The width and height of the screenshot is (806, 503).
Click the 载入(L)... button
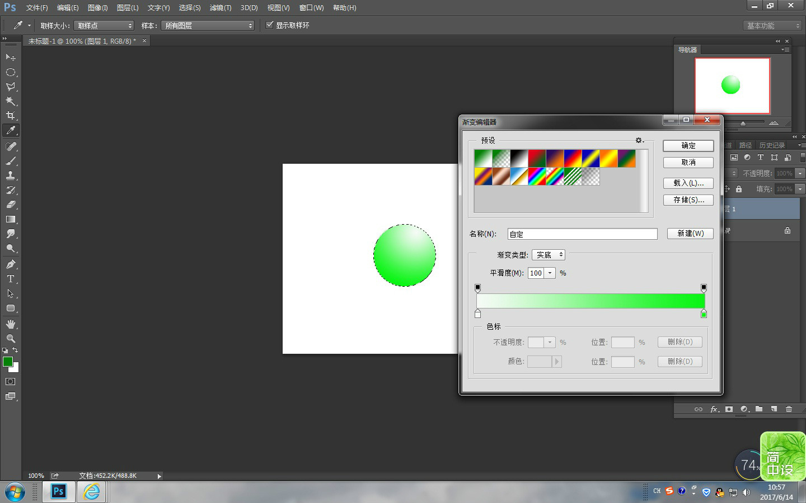point(688,183)
